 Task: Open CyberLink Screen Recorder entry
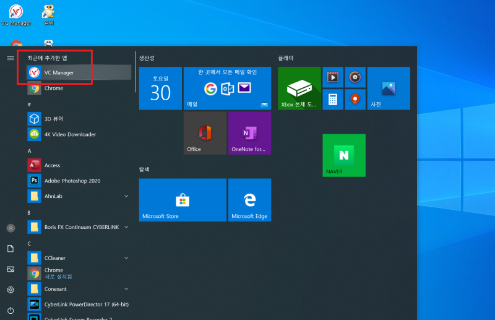(x=79, y=317)
